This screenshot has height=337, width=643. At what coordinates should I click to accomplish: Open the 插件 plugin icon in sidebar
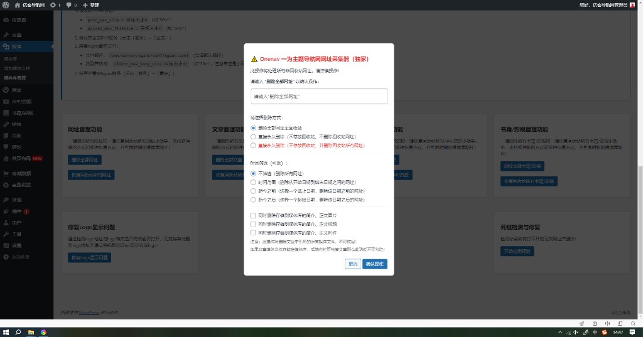(6, 211)
